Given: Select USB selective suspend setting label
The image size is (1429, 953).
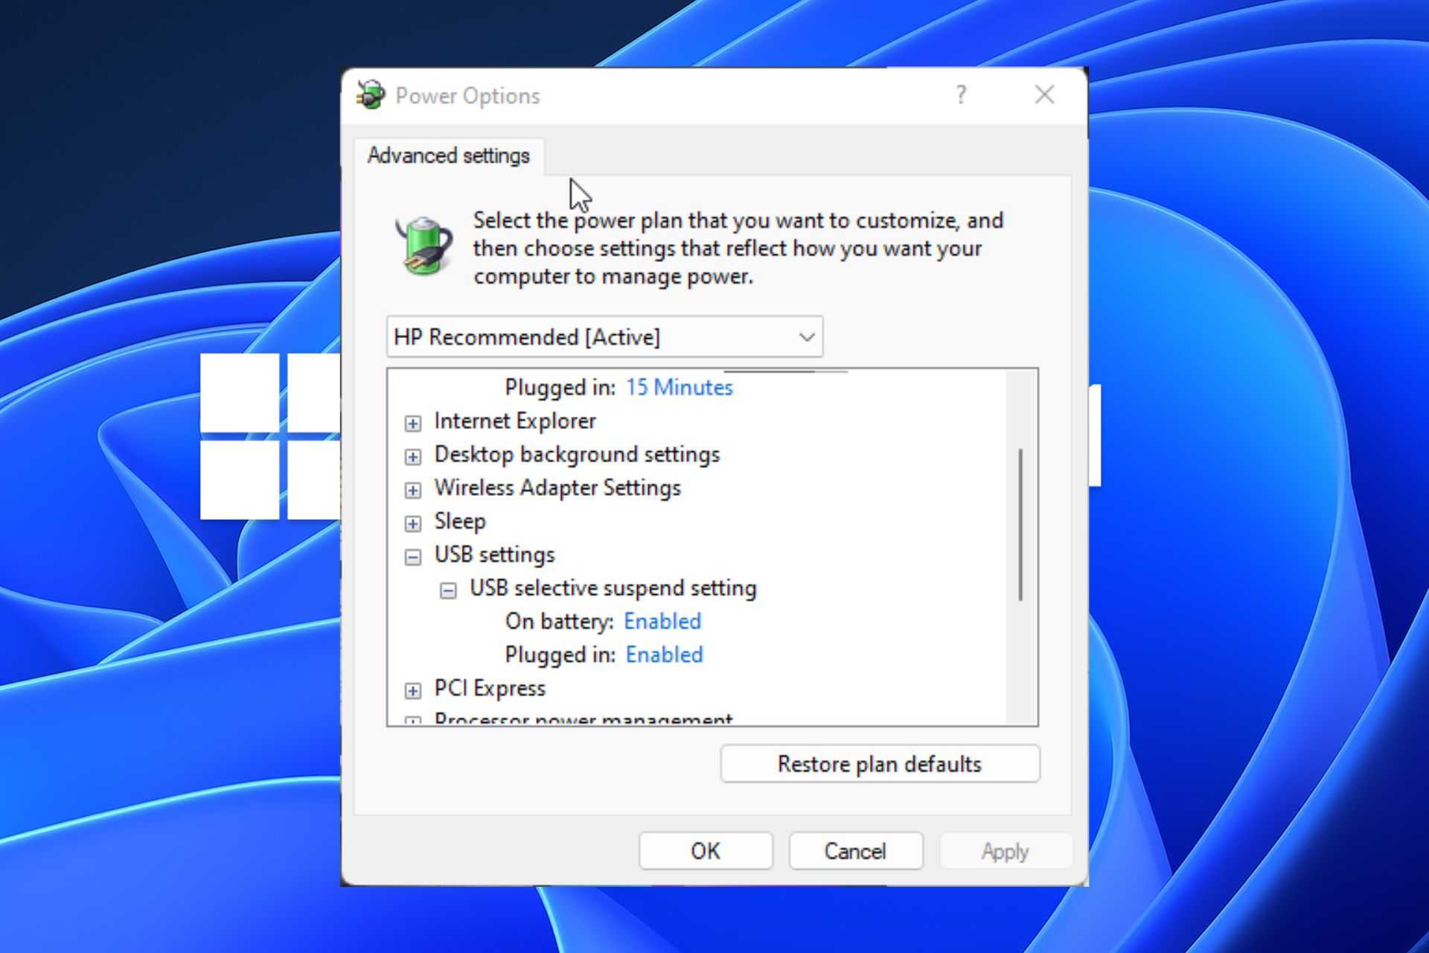Looking at the screenshot, I should [613, 588].
